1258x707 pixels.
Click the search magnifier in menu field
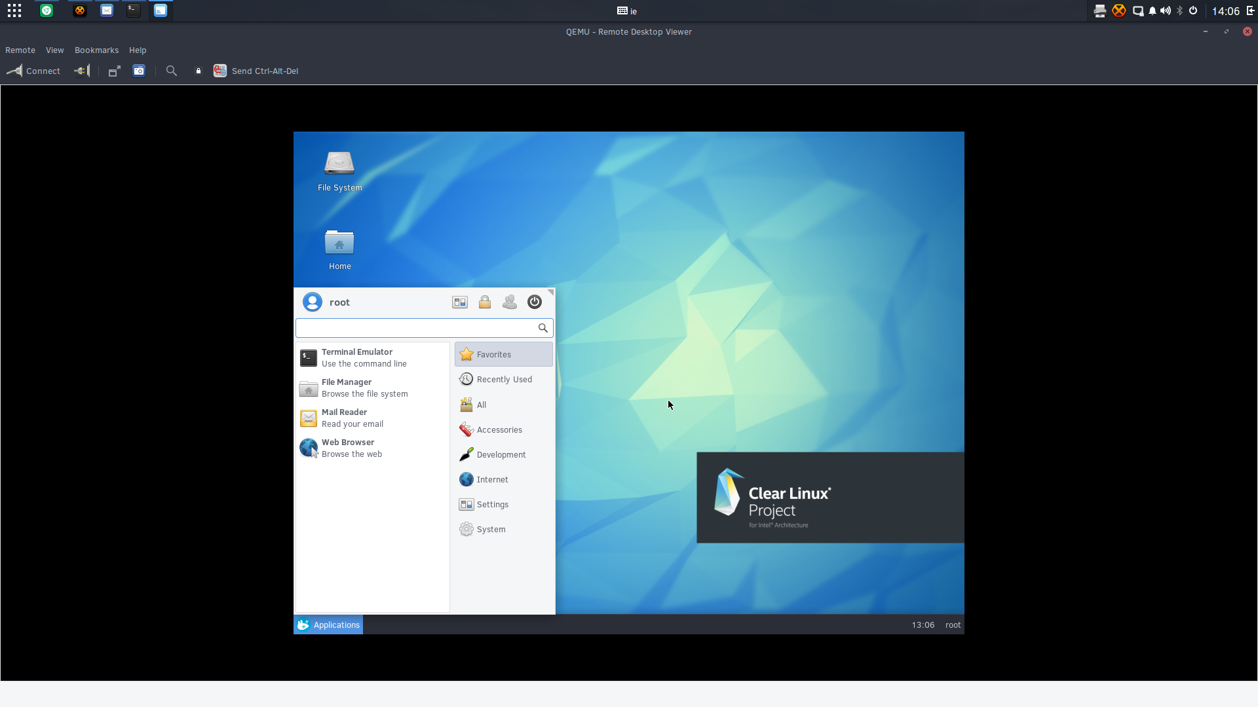(543, 328)
